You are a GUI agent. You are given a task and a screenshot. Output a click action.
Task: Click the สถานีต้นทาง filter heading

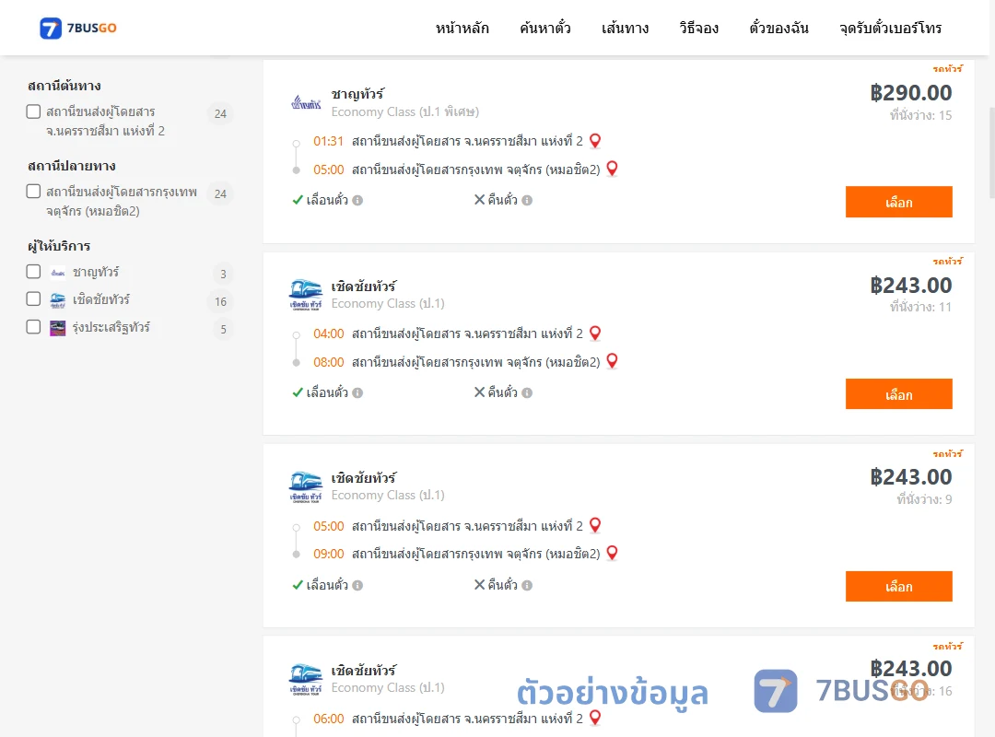pos(64,86)
